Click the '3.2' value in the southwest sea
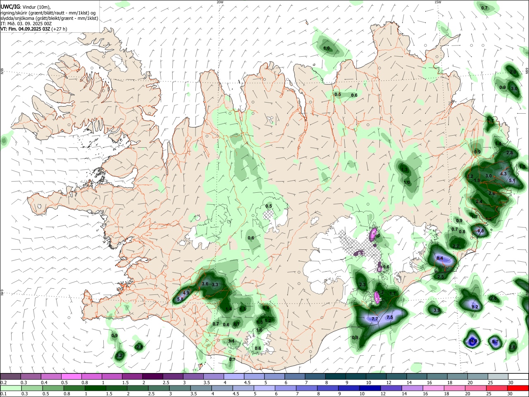Image resolution: width=529 pixels, height=397 pixels. (x=119, y=355)
